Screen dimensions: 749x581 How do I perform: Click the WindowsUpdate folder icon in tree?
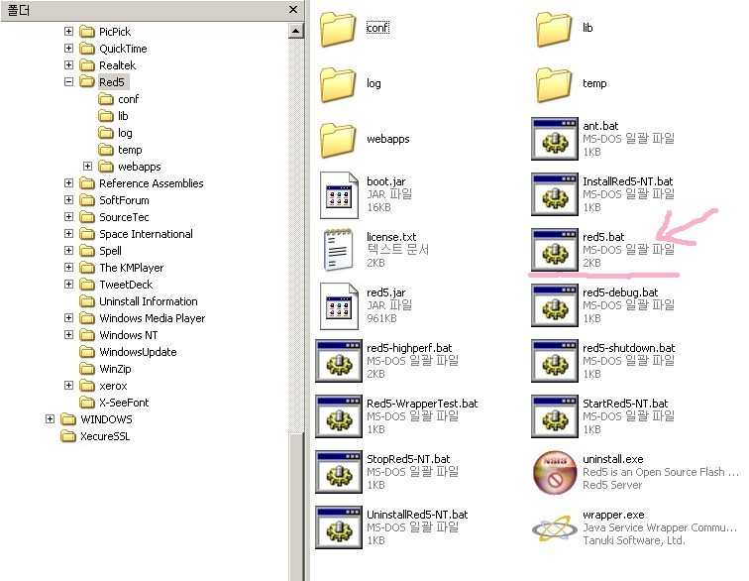point(87,352)
